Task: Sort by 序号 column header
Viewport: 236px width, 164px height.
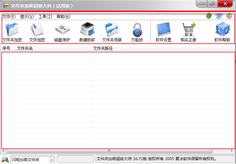Action: pyautogui.click(x=7, y=48)
